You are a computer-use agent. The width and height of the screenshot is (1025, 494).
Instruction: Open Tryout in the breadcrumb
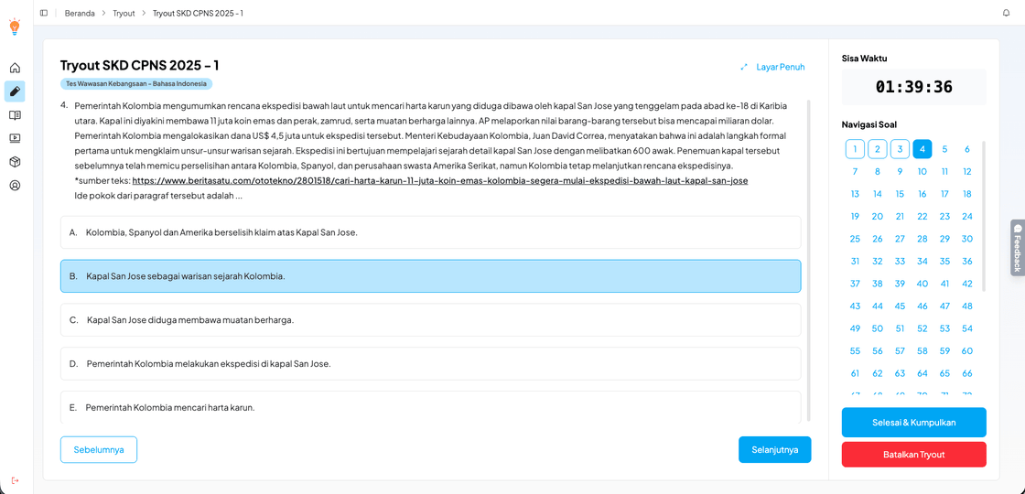click(x=124, y=13)
